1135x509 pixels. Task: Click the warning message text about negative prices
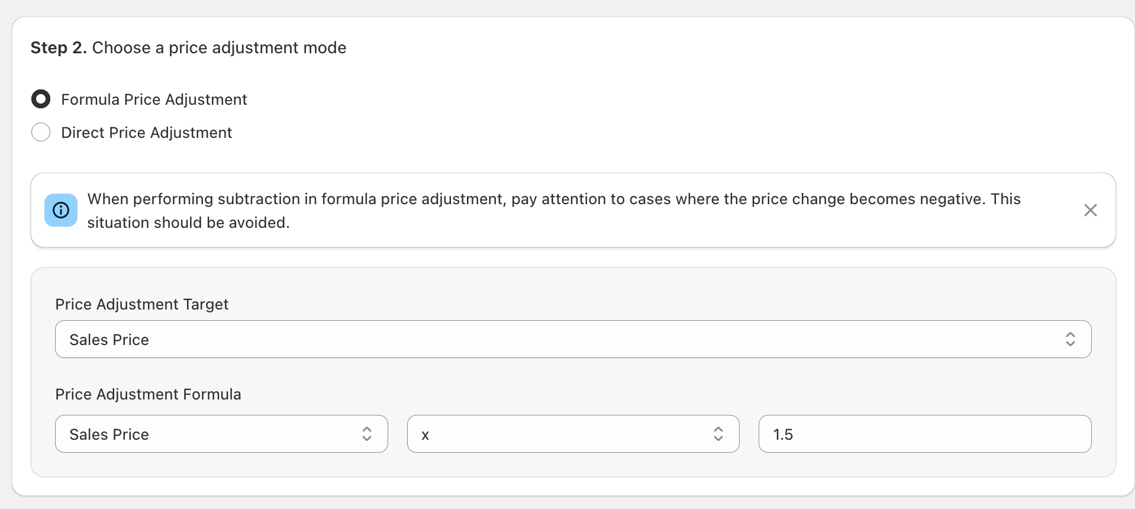(554, 211)
